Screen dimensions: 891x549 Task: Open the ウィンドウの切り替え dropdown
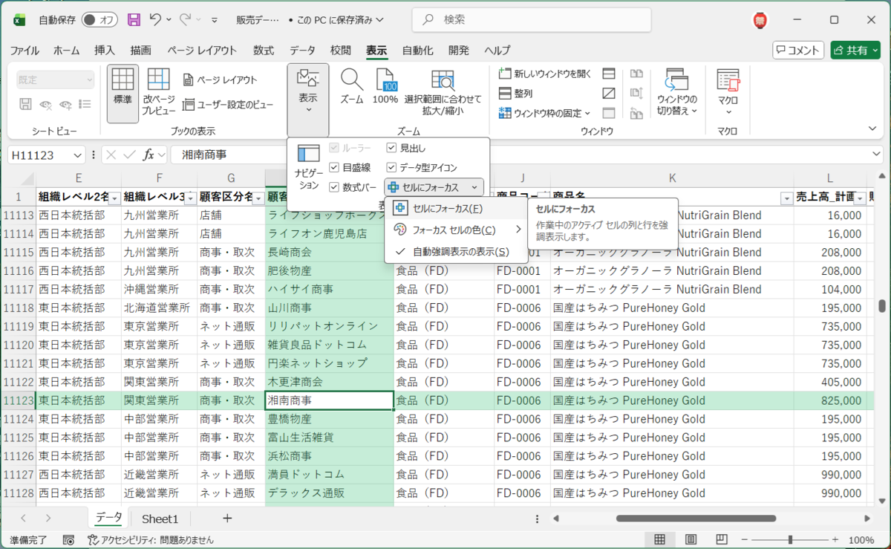[677, 93]
